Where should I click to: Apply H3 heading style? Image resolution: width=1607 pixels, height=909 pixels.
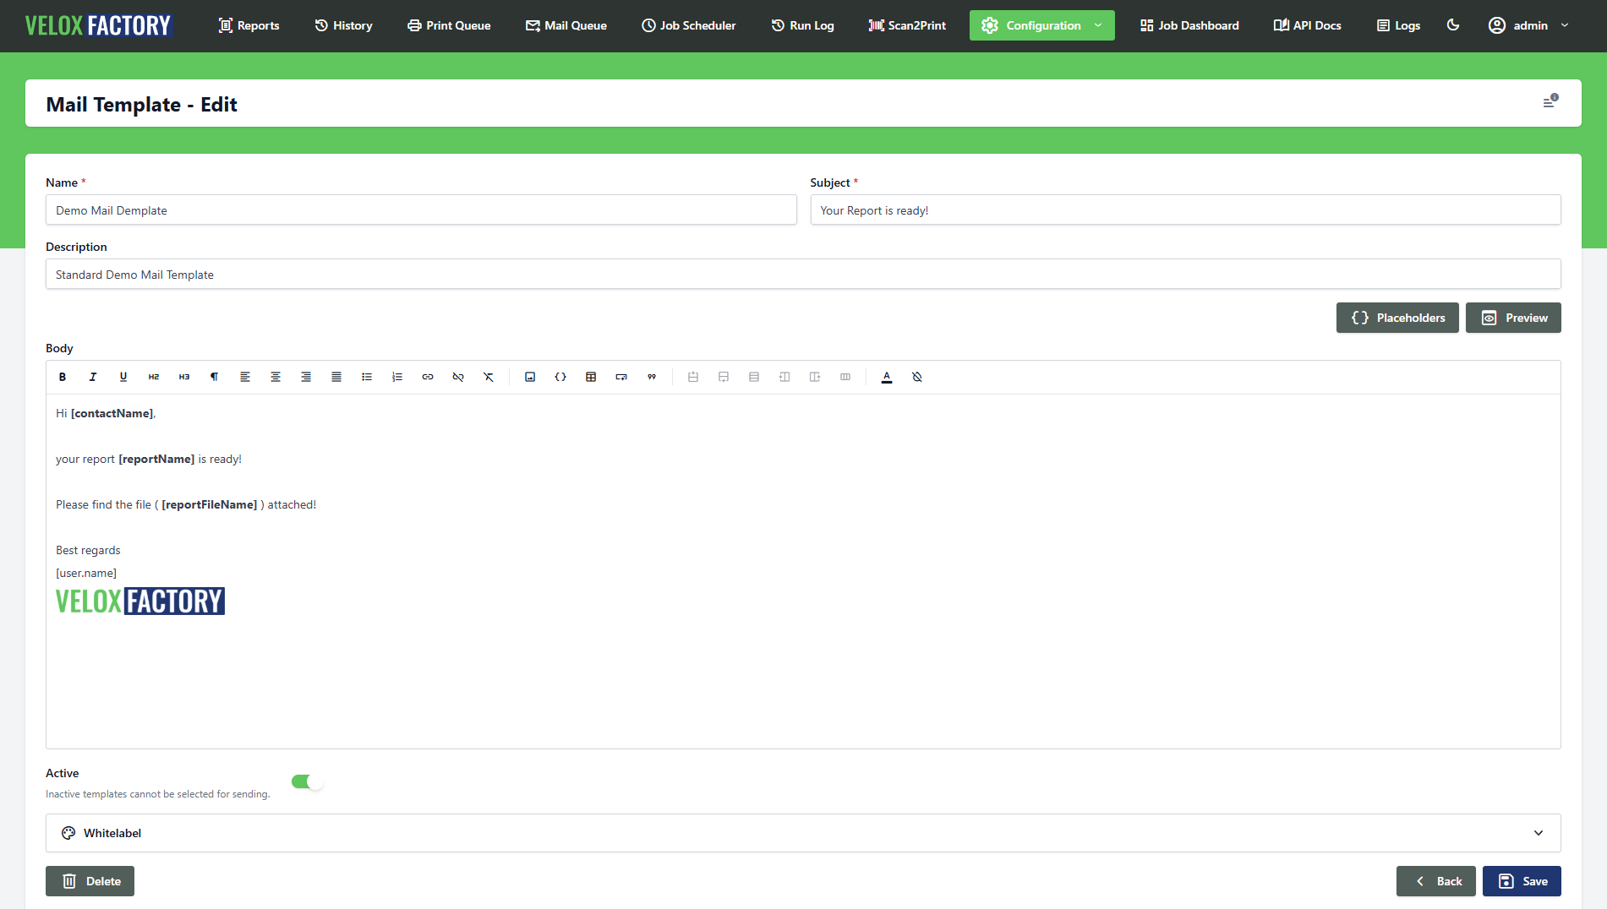click(184, 377)
